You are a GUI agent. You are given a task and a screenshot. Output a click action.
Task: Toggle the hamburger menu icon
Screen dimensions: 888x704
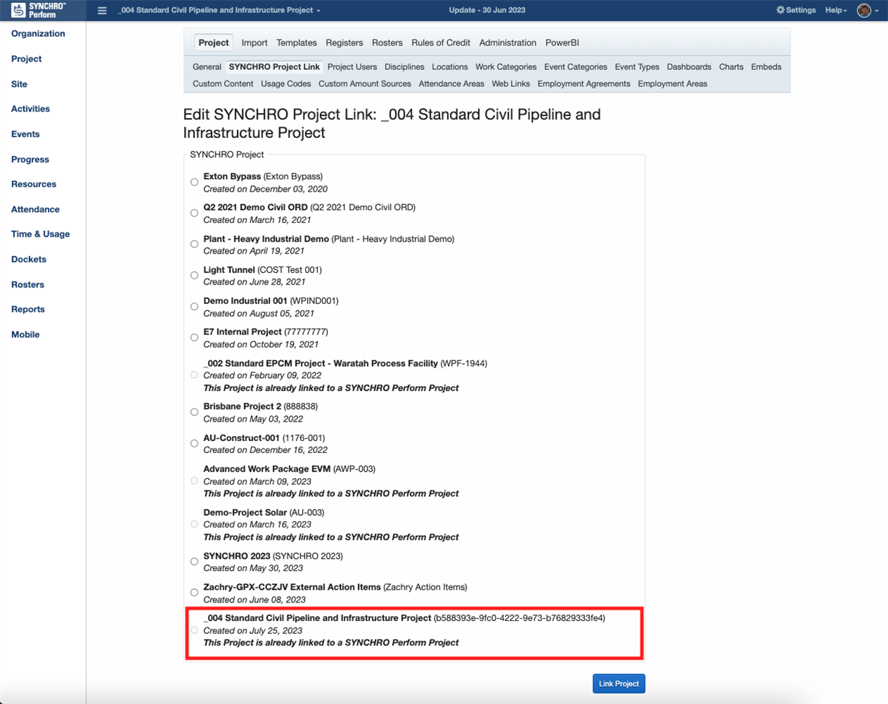pyautogui.click(x=102, y=11)
